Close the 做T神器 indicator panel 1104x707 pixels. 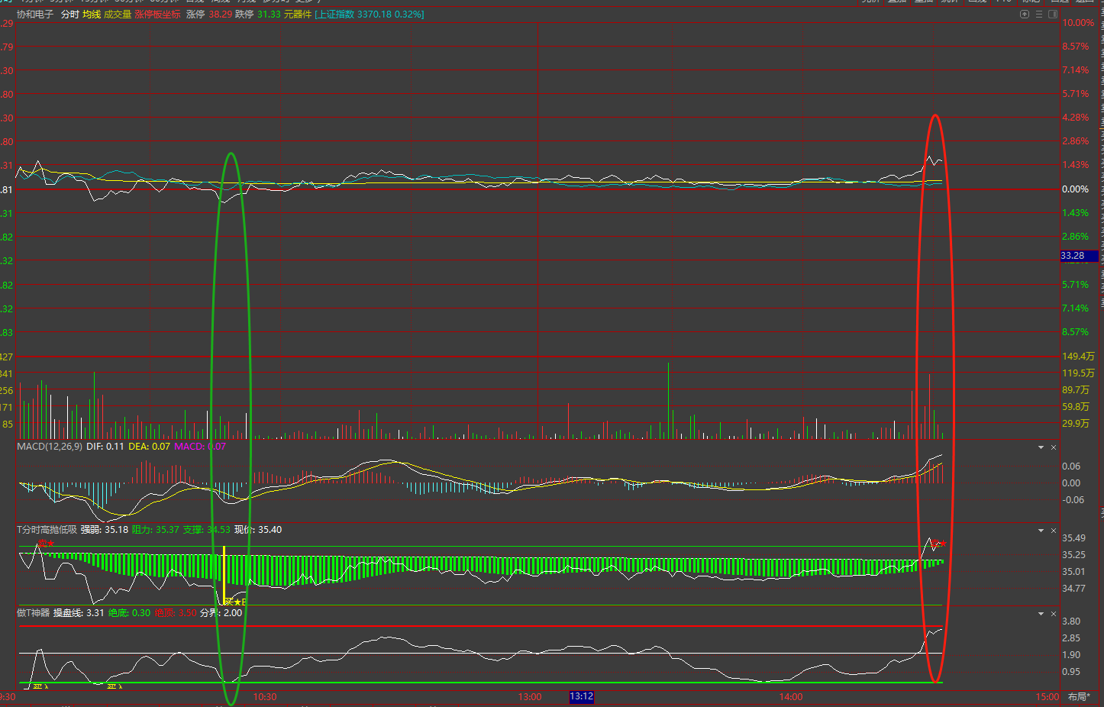click(x=1054, y=614)
